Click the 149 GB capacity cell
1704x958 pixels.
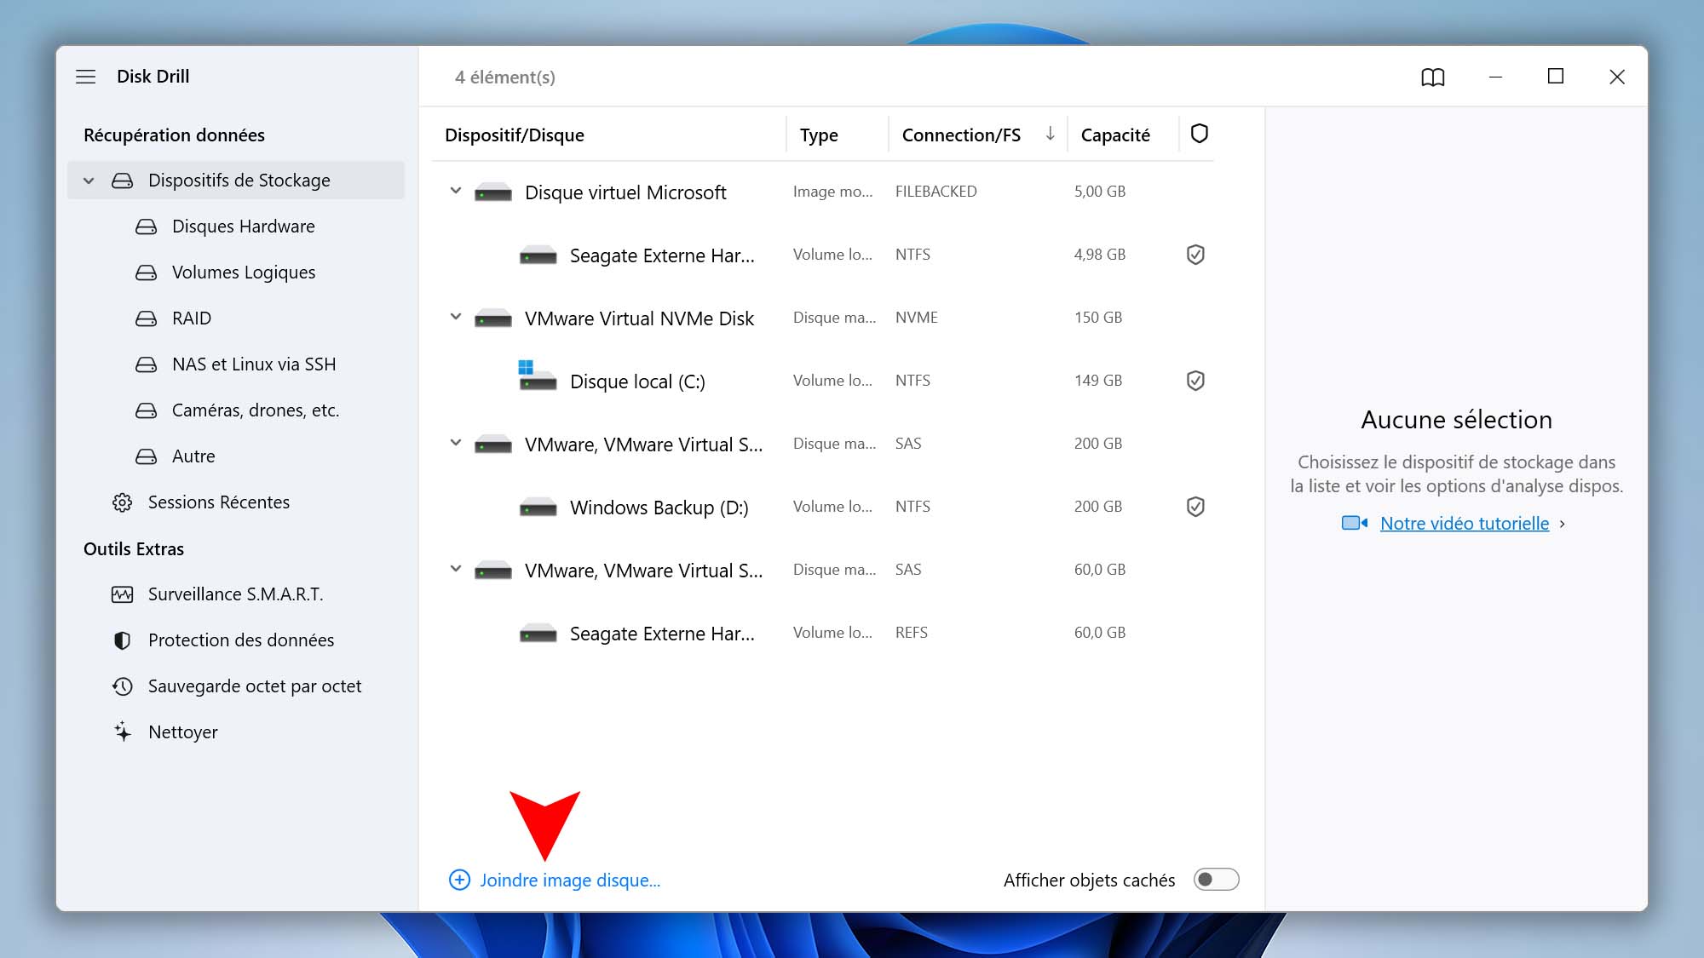pyautogui.click(x=1097, y=381)
